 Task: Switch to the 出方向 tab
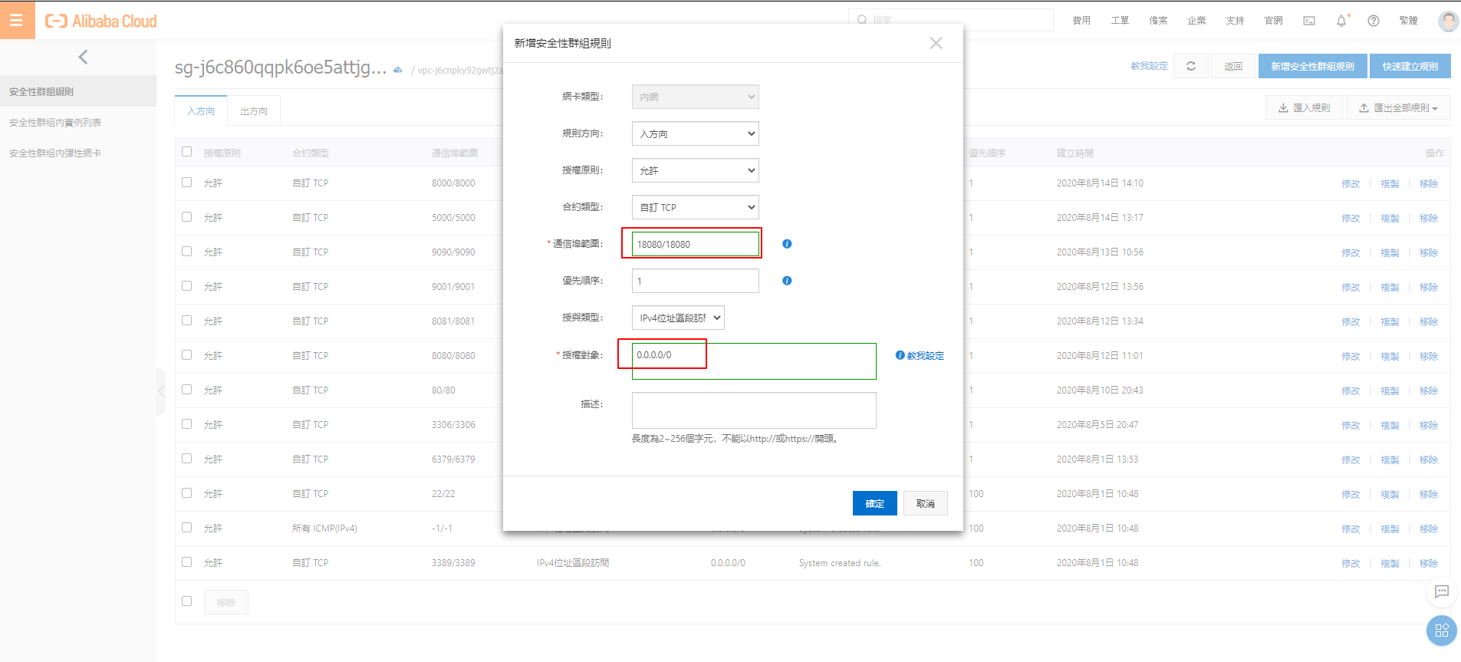[x=254, y=111]
